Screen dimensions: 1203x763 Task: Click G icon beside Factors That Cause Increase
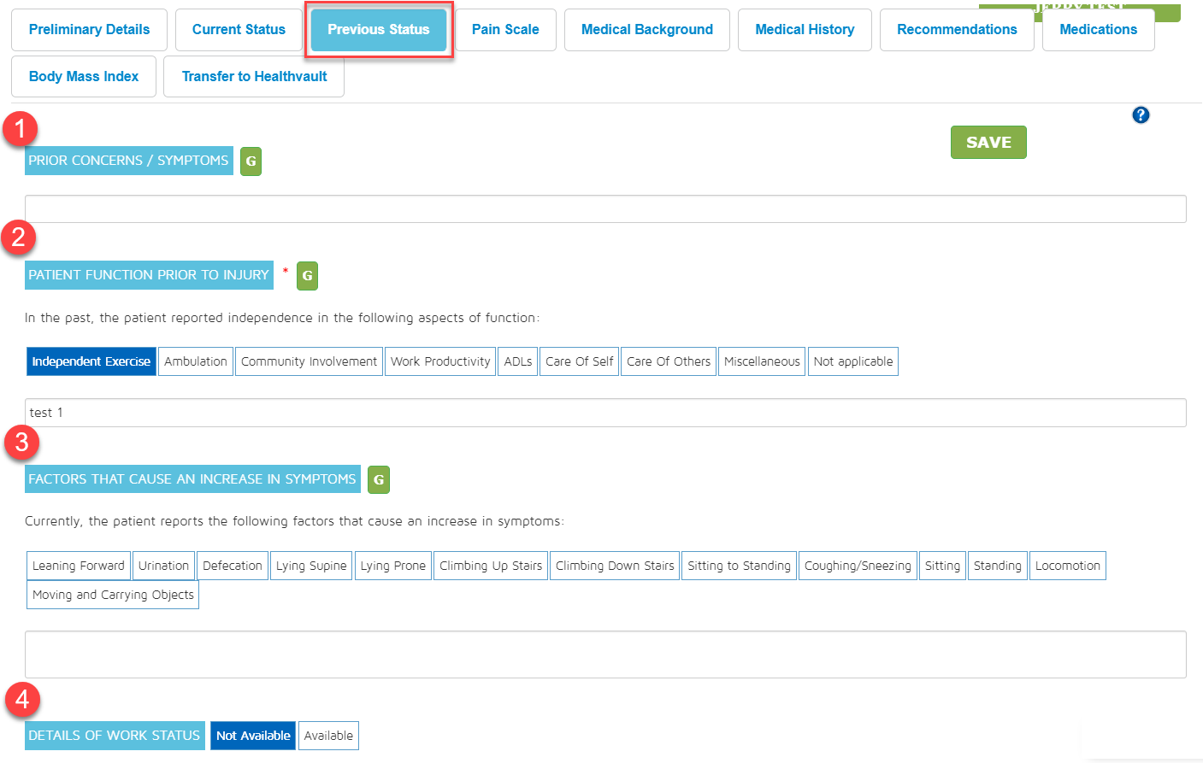[378, 480]
